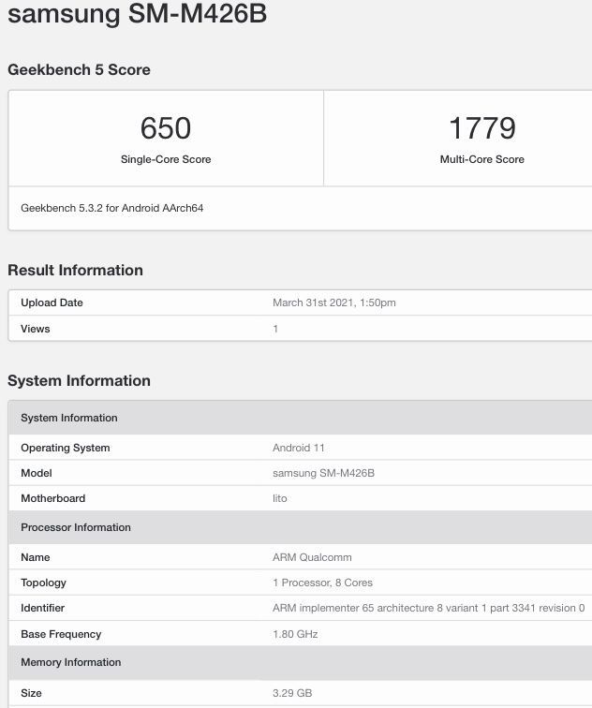Select the Android 11 value
Image resolution: width=592 pixels, height=708 pixels.
tap(299, 448)
